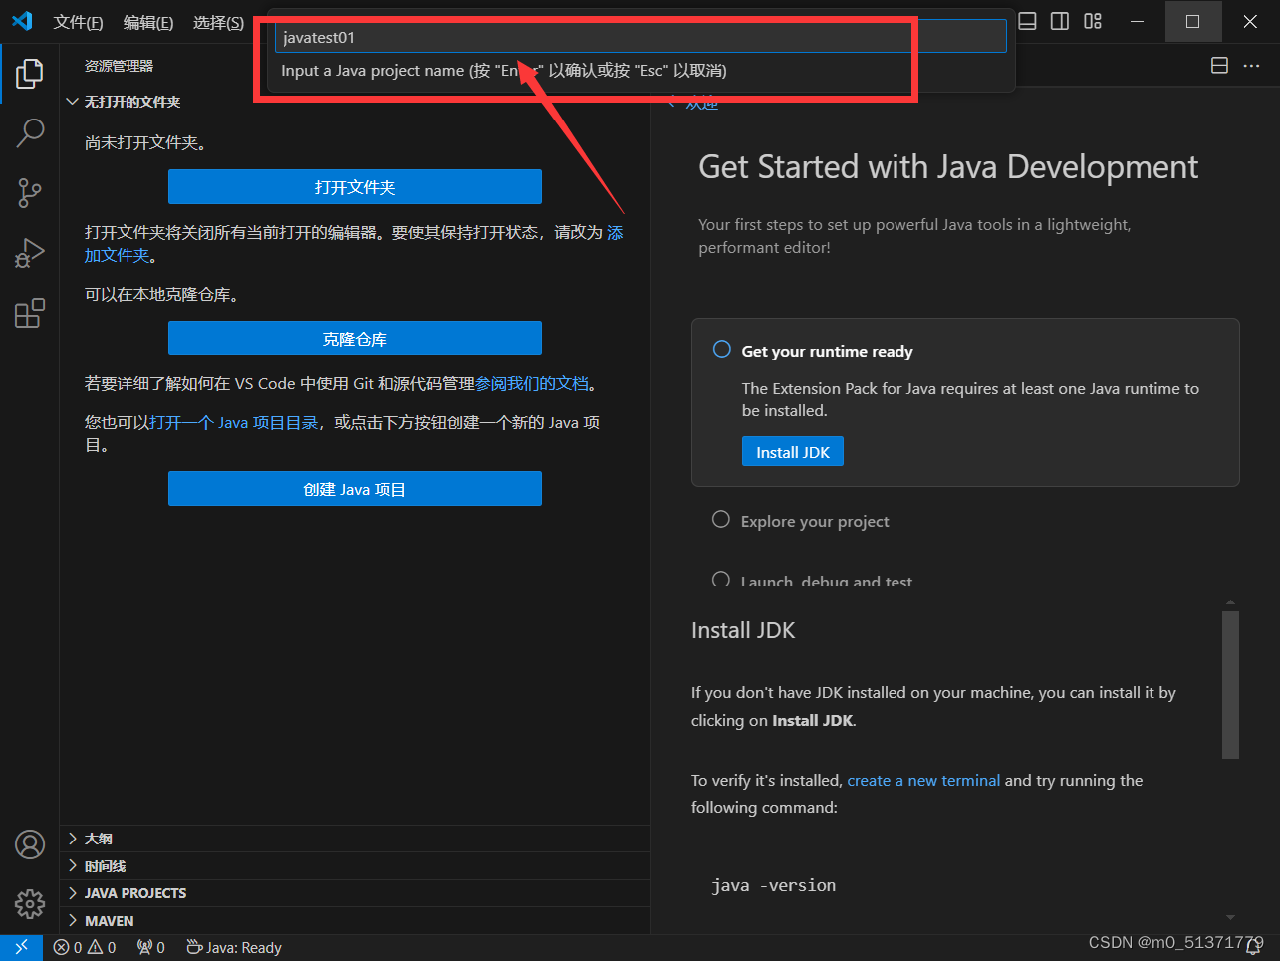
Task: Click the java -version command text
Action: (774, 885)
